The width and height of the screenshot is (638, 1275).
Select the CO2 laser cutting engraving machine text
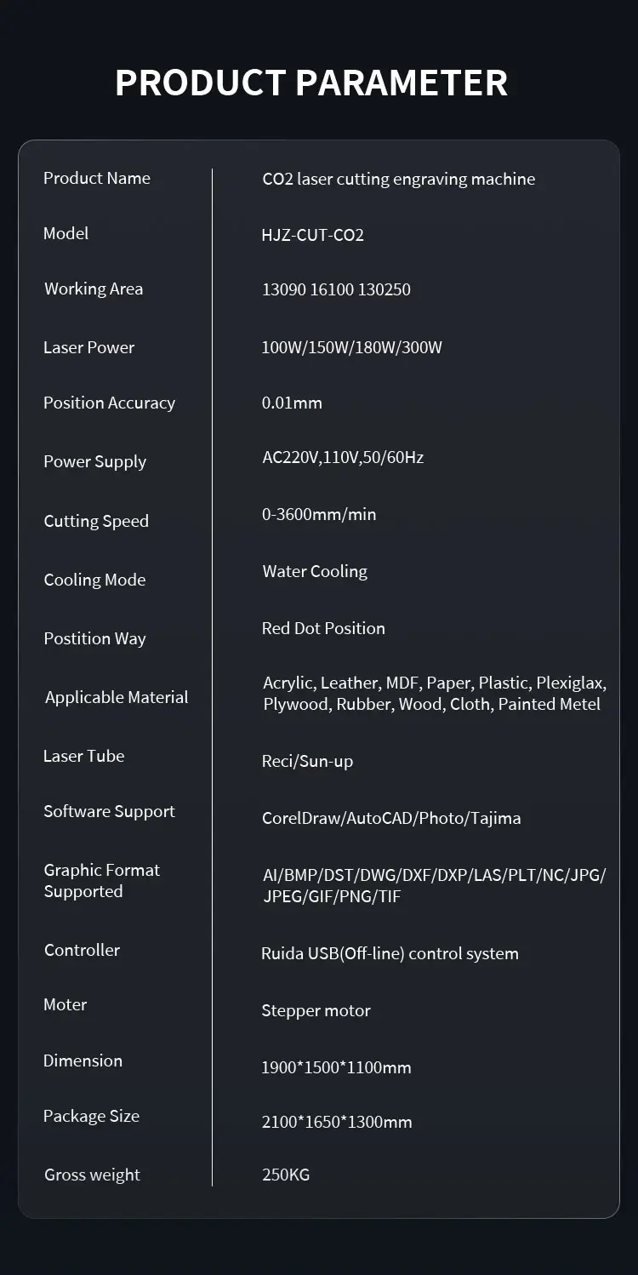[x=399, y=179]
